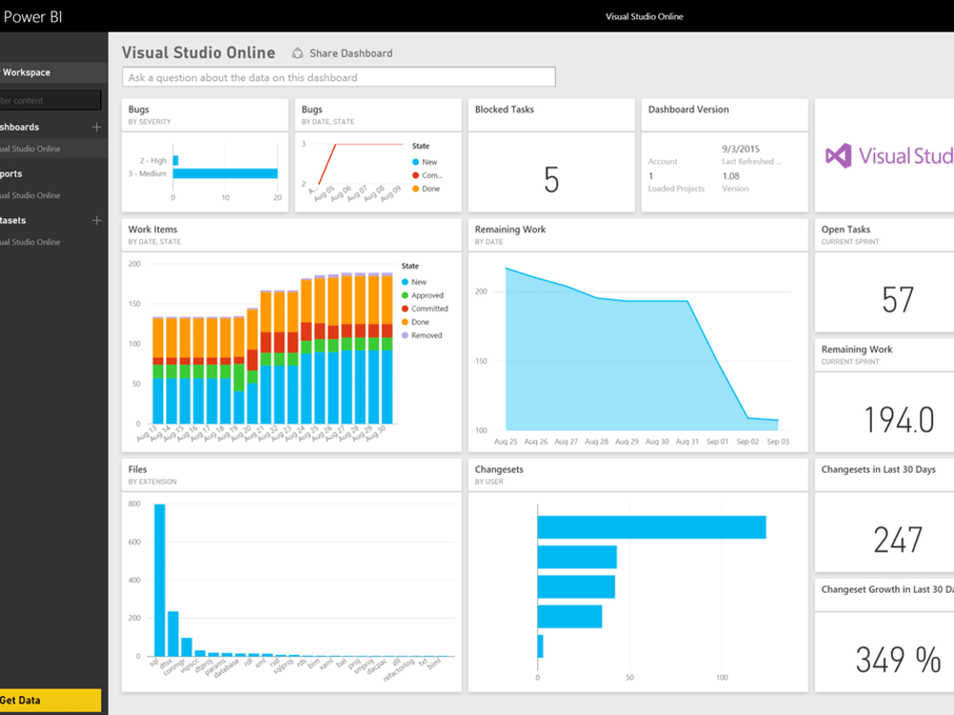The height and width of the screenshot is (715, 954).
Task: Open the Bugs by Severity chart tile
Action: coord(203,153)
